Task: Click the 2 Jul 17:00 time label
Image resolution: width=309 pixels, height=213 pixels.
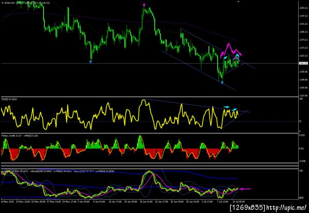Action: (x=208, y=202)
